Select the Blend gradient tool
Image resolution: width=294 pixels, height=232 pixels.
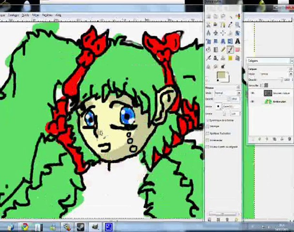pos(216,50)
